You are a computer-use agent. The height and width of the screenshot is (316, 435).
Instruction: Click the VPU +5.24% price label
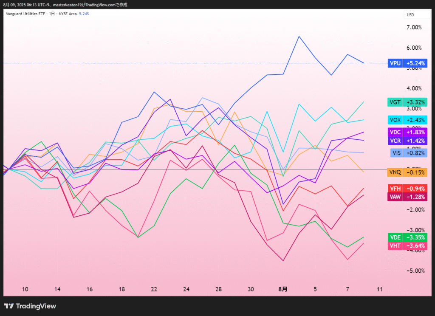tap(407, 63)
